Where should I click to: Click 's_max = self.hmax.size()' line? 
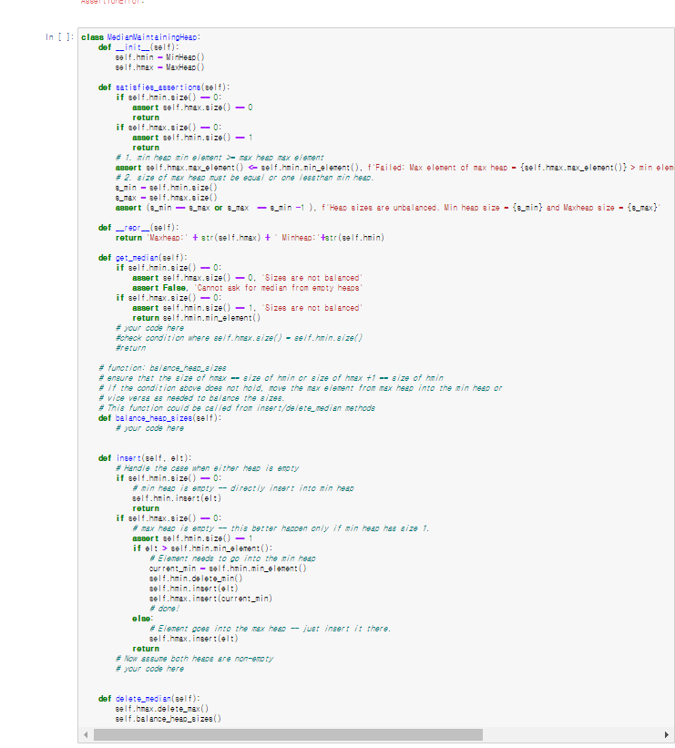[166, 198]
